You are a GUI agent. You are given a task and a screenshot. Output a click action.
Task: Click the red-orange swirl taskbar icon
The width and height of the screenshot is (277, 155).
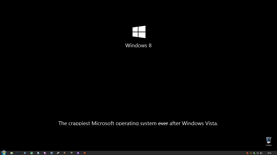[x=65, y=153]
